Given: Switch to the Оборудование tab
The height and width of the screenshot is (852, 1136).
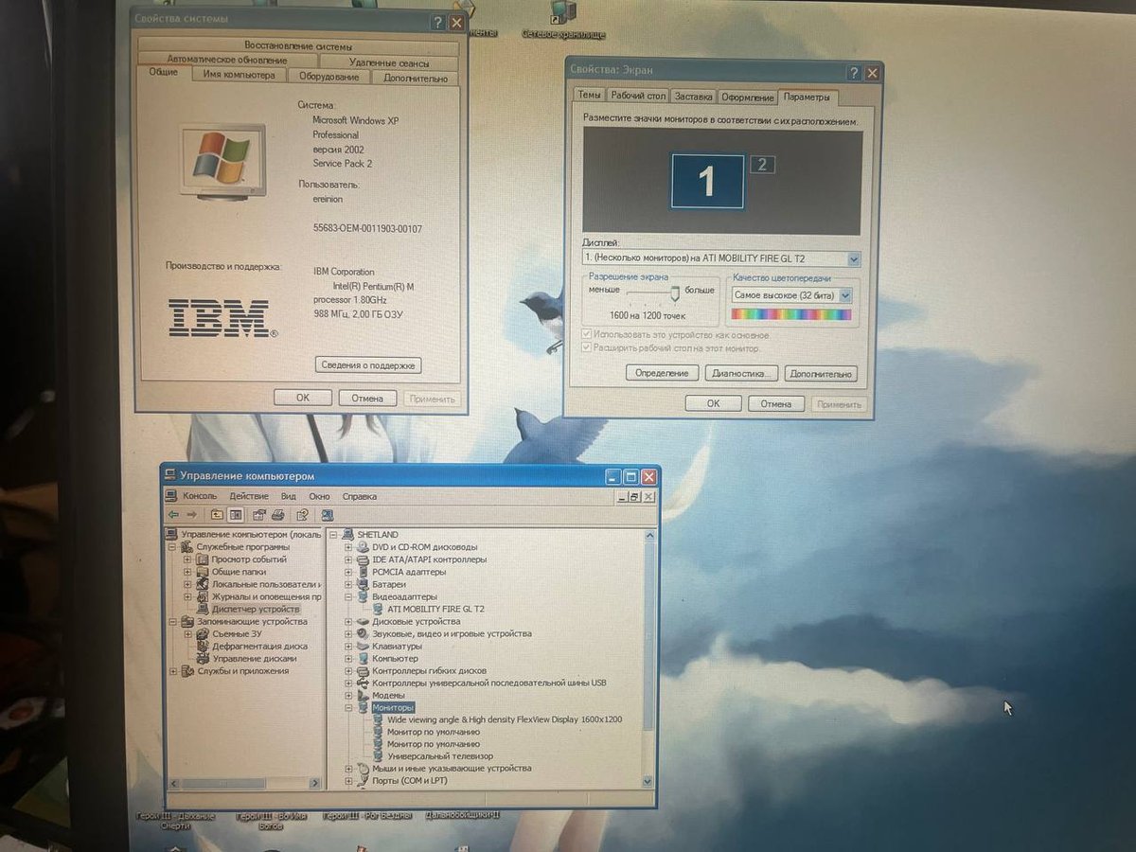Looking at the screenshot, I should tap(328, 77).
